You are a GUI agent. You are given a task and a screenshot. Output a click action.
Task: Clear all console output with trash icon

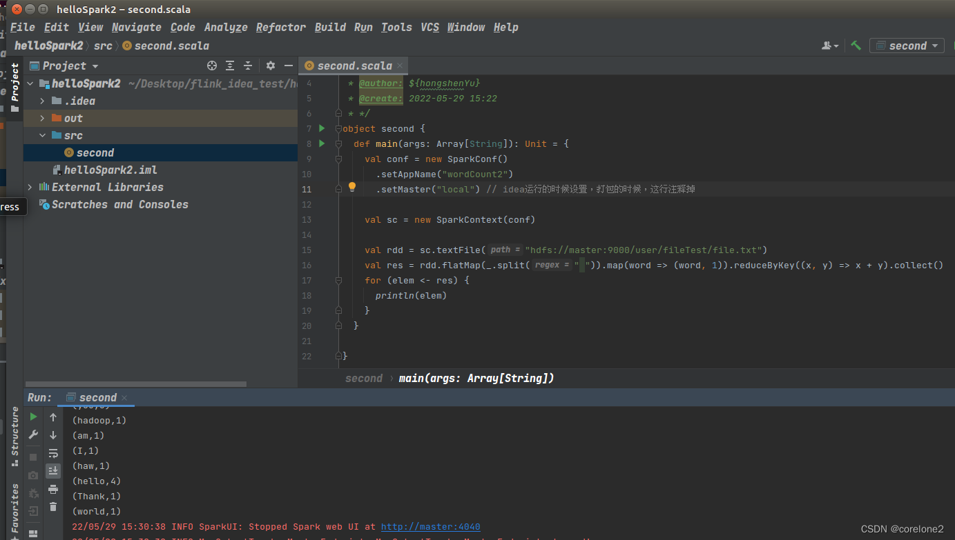(53, 507)
